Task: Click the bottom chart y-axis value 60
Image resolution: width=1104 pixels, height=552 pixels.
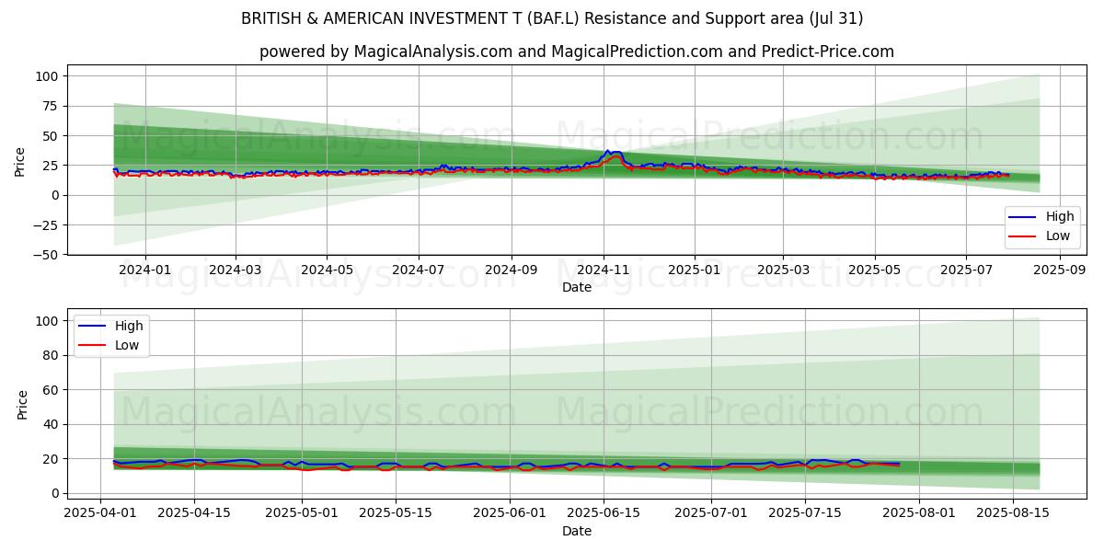Action: click(x=52, y=390)
